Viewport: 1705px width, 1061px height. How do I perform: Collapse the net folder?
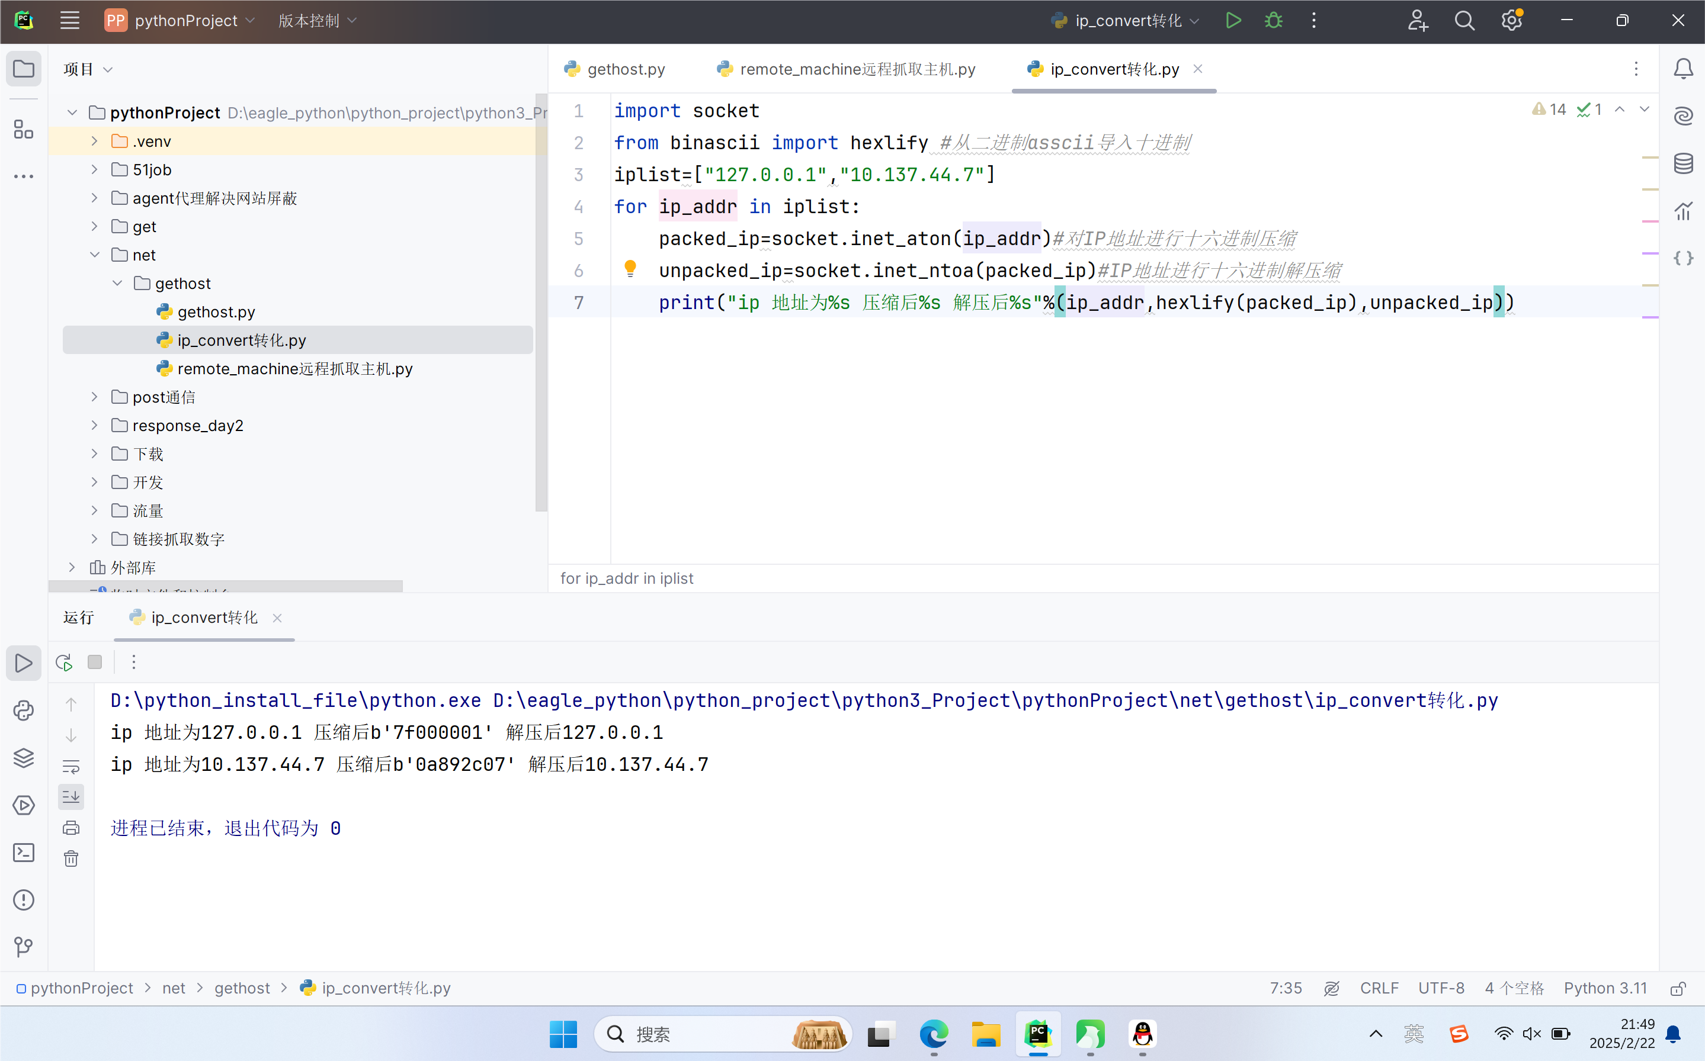click(95, 255)
